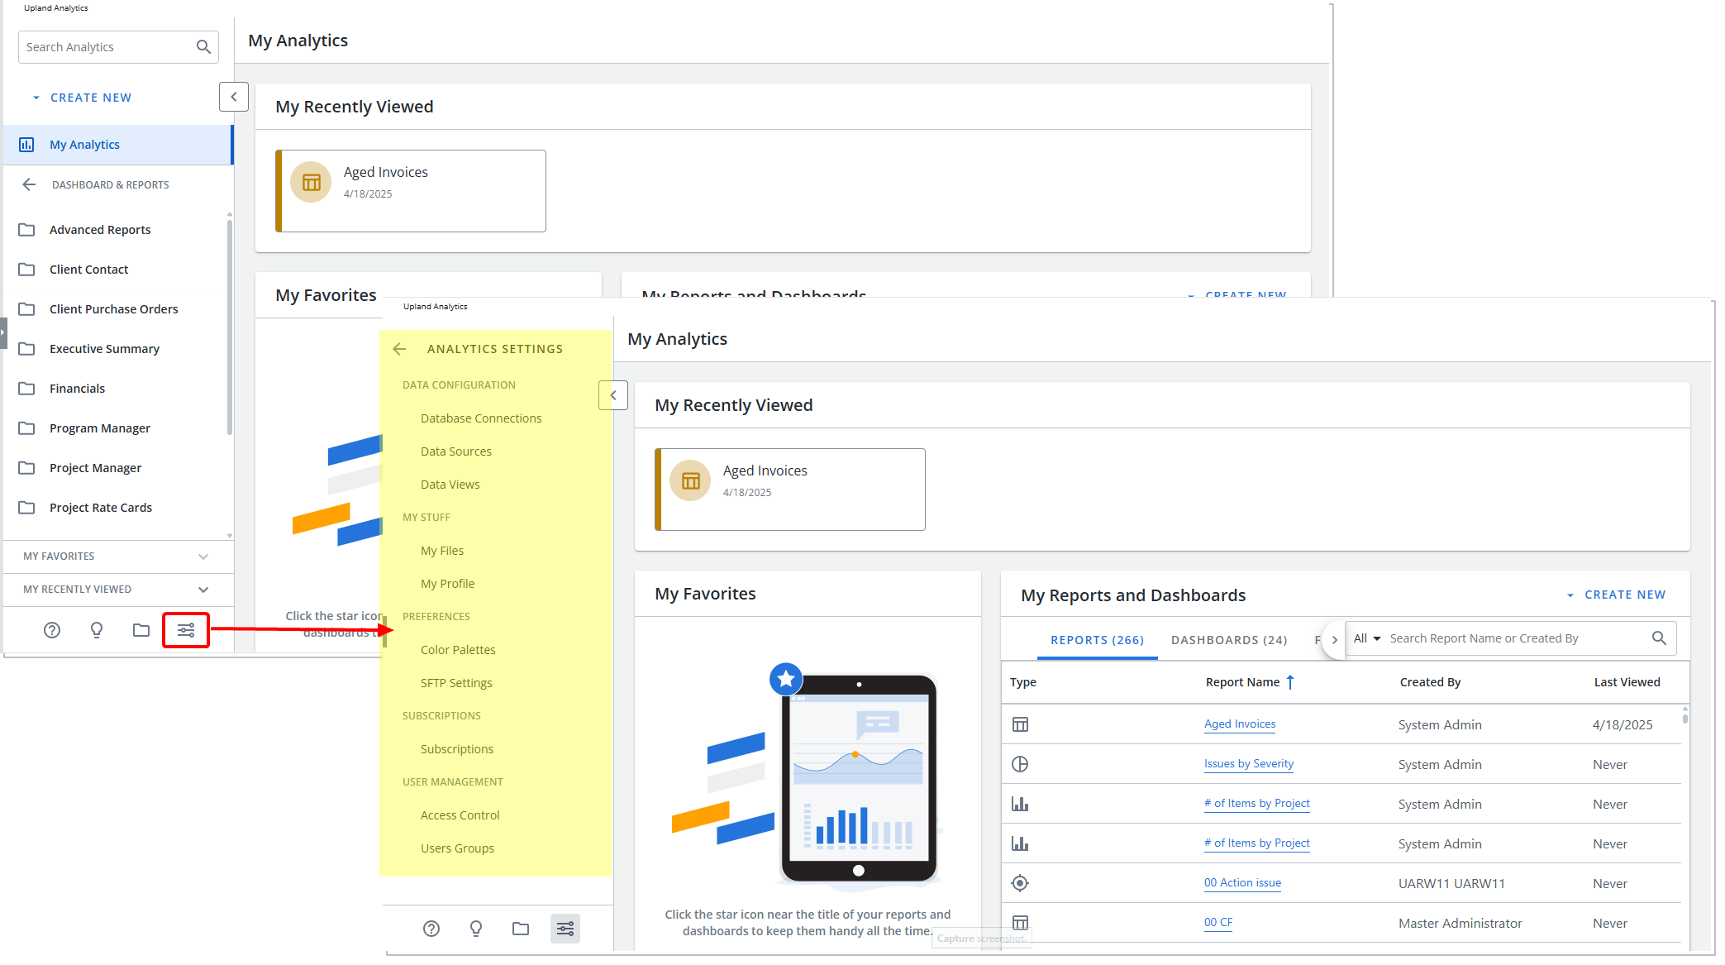Sort by the Report Name column arrow
The width and height of the screenshot is (1725, 965).
[x=1290, y=682]
